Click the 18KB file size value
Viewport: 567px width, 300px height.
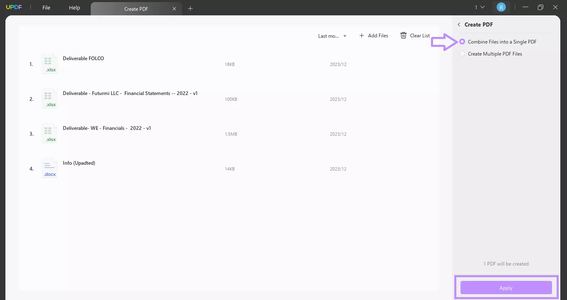pyautogui.click(x=230, y=65)
